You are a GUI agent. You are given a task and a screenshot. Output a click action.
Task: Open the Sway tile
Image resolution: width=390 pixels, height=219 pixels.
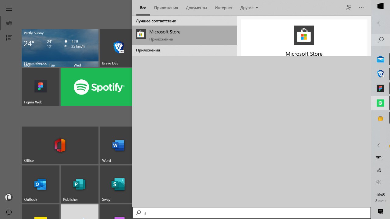point(116,184)
